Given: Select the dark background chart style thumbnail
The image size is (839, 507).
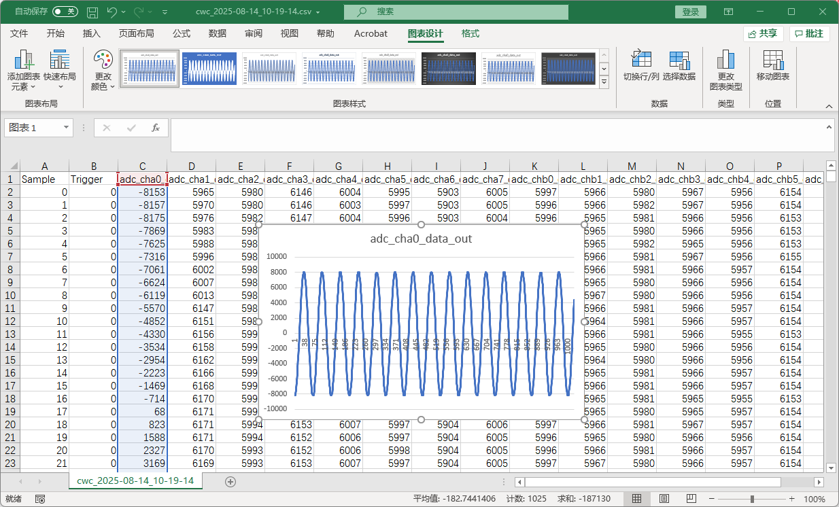Looking at the screenshot, I should (x=449, y=69).
